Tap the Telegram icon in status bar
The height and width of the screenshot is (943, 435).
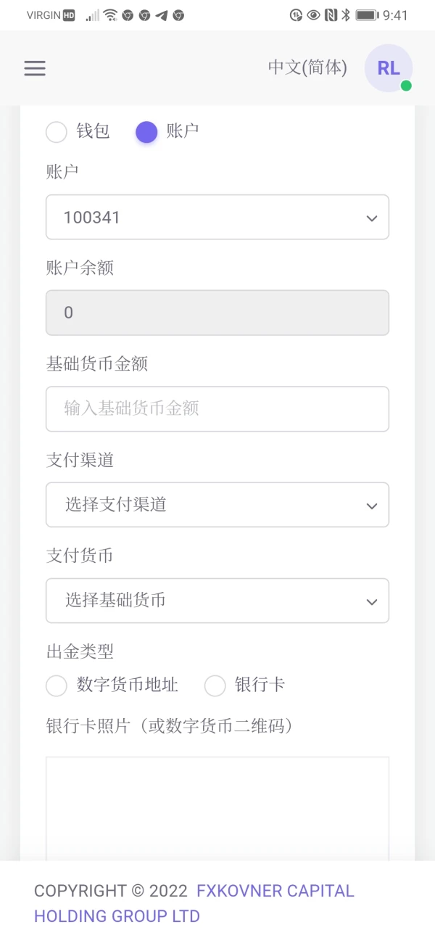pos(162,15)
